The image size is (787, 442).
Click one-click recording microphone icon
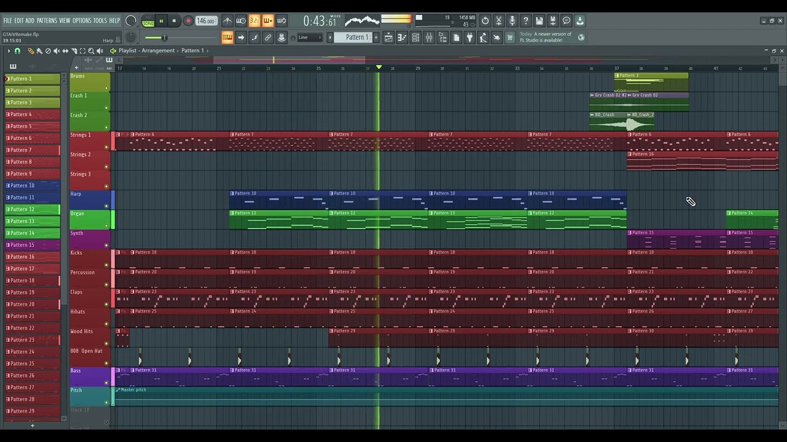512,21
